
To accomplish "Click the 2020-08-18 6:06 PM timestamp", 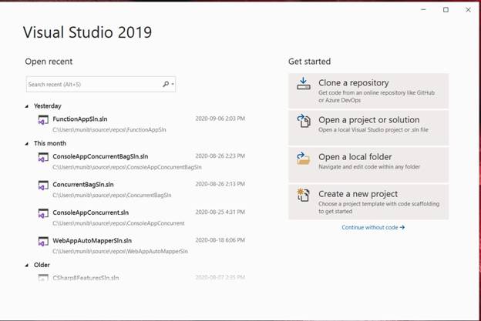I will coord(220,240).
